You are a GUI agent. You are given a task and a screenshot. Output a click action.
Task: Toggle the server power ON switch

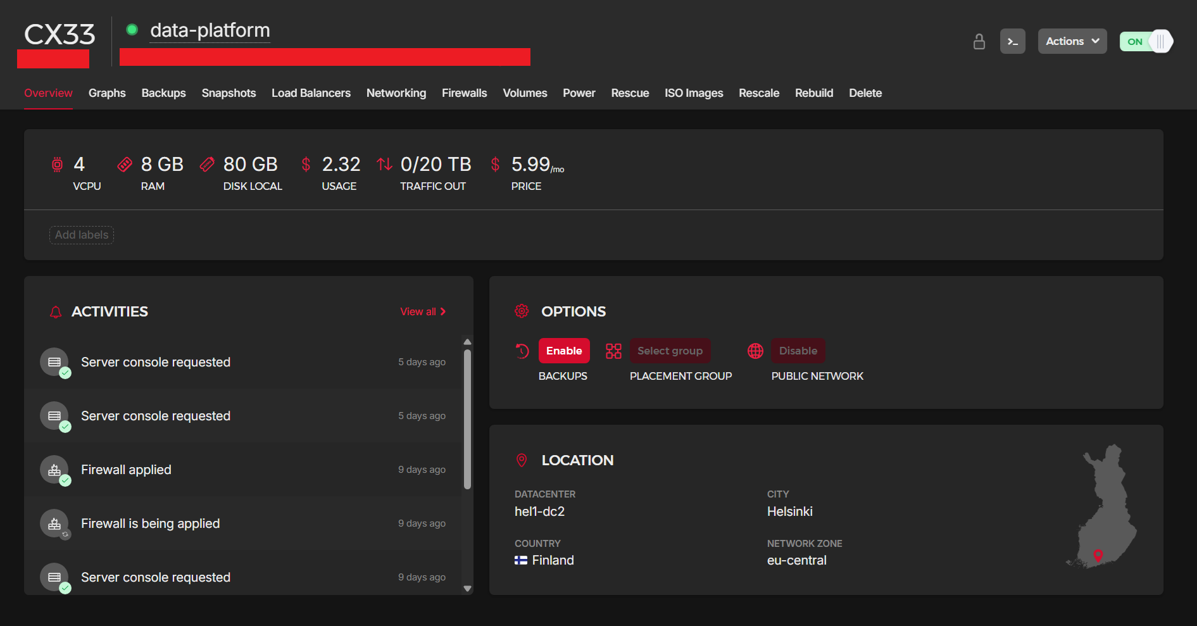(1146, 42)
